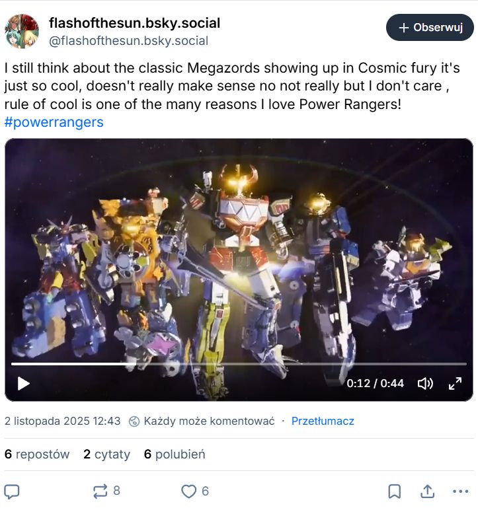Like the post with heart icon

[x=188, y=491]
